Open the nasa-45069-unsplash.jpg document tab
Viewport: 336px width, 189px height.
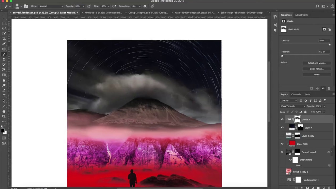[x=195, y=13]
